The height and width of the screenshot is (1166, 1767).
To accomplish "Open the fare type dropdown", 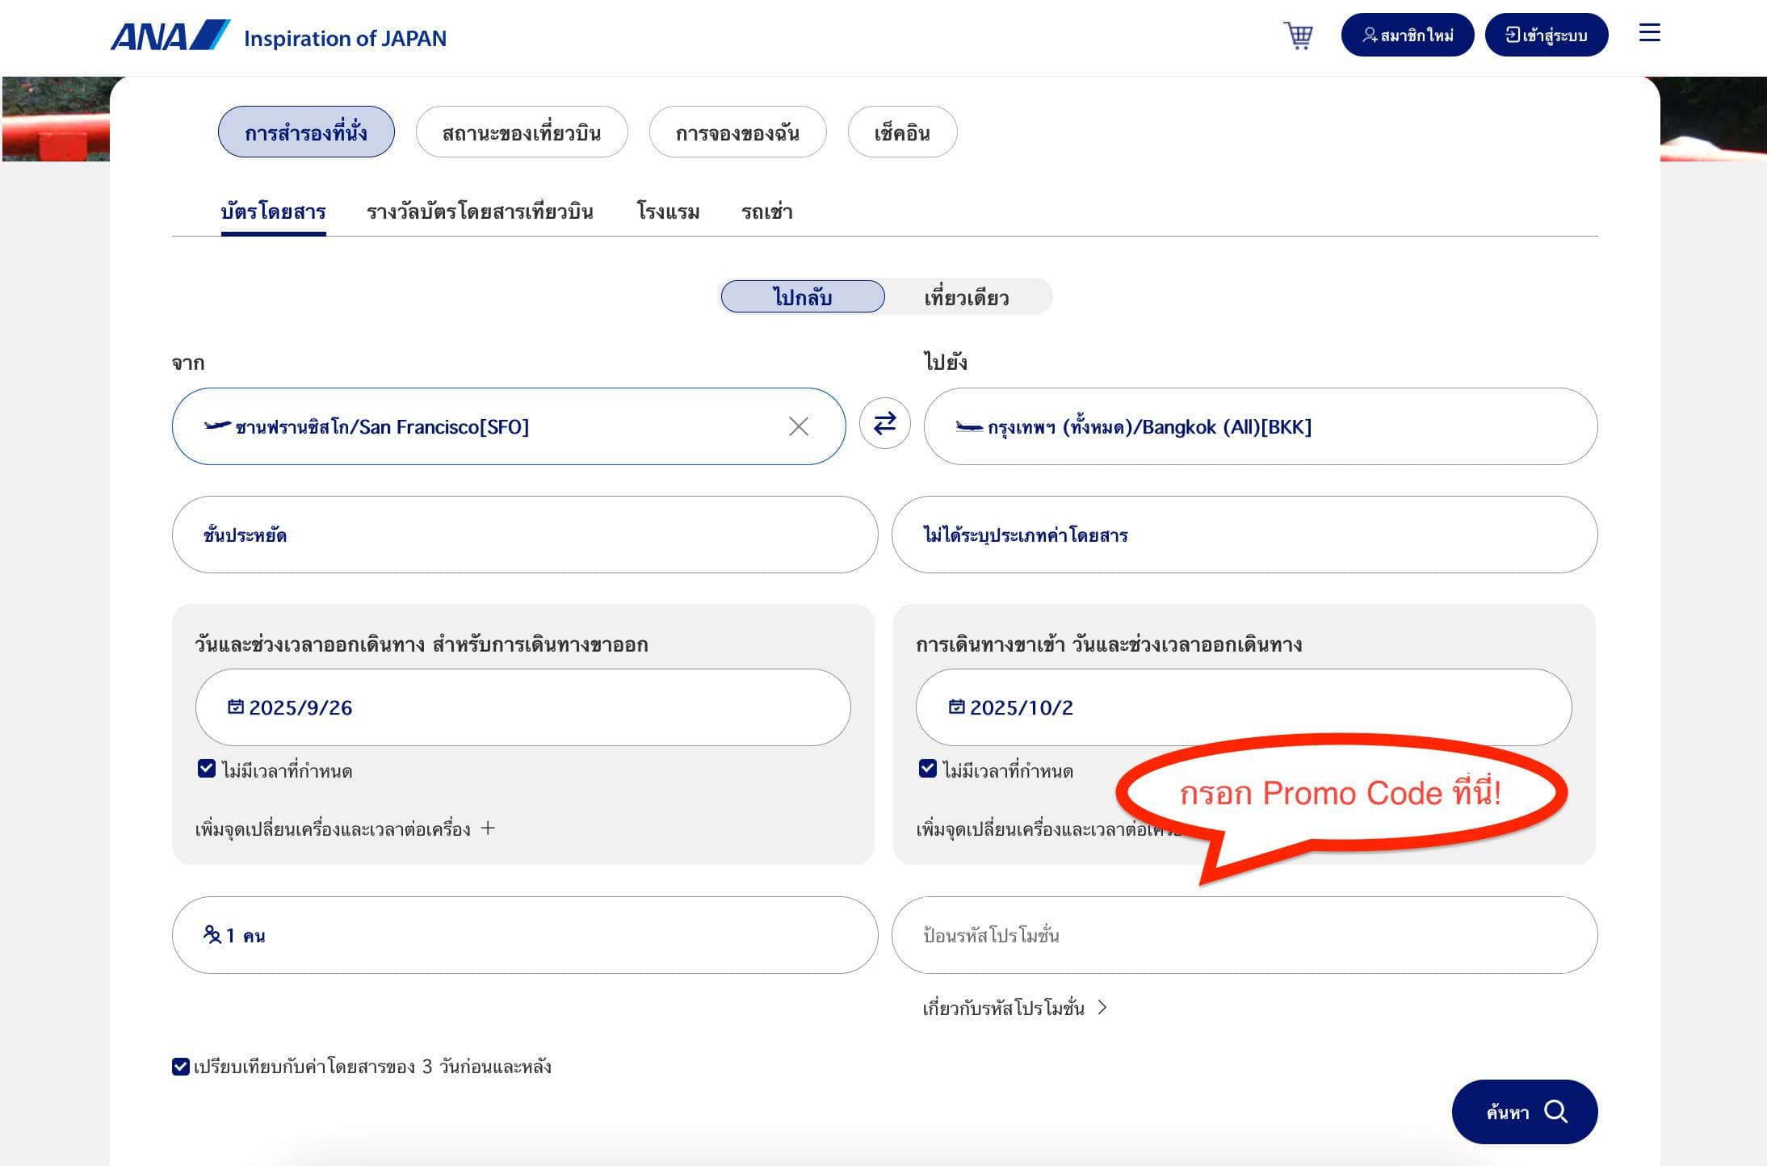I will [x=1244, y=535].
